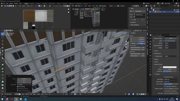Select the Global transform button in sidebar
This screenshot has height=101, width=180.
pos(134,43)
